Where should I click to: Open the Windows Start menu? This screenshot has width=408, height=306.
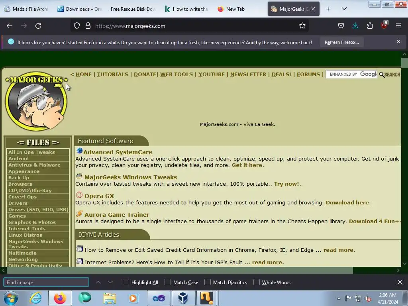tap(11, 298)
